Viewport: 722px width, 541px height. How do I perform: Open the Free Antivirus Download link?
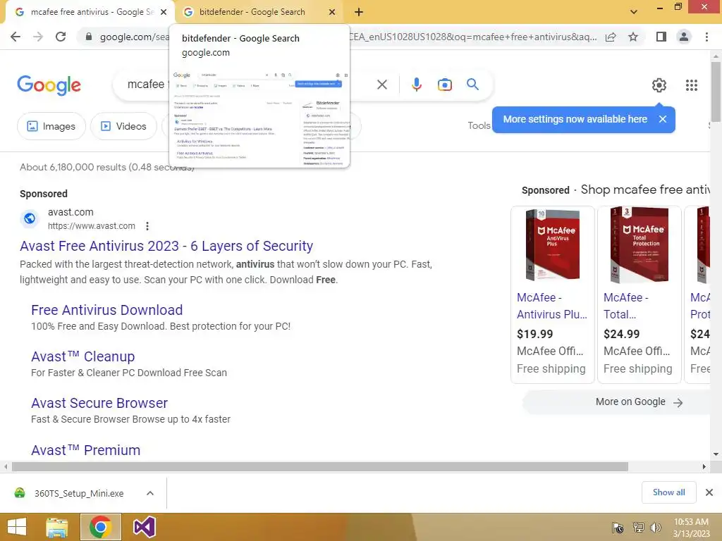[107, 310]
